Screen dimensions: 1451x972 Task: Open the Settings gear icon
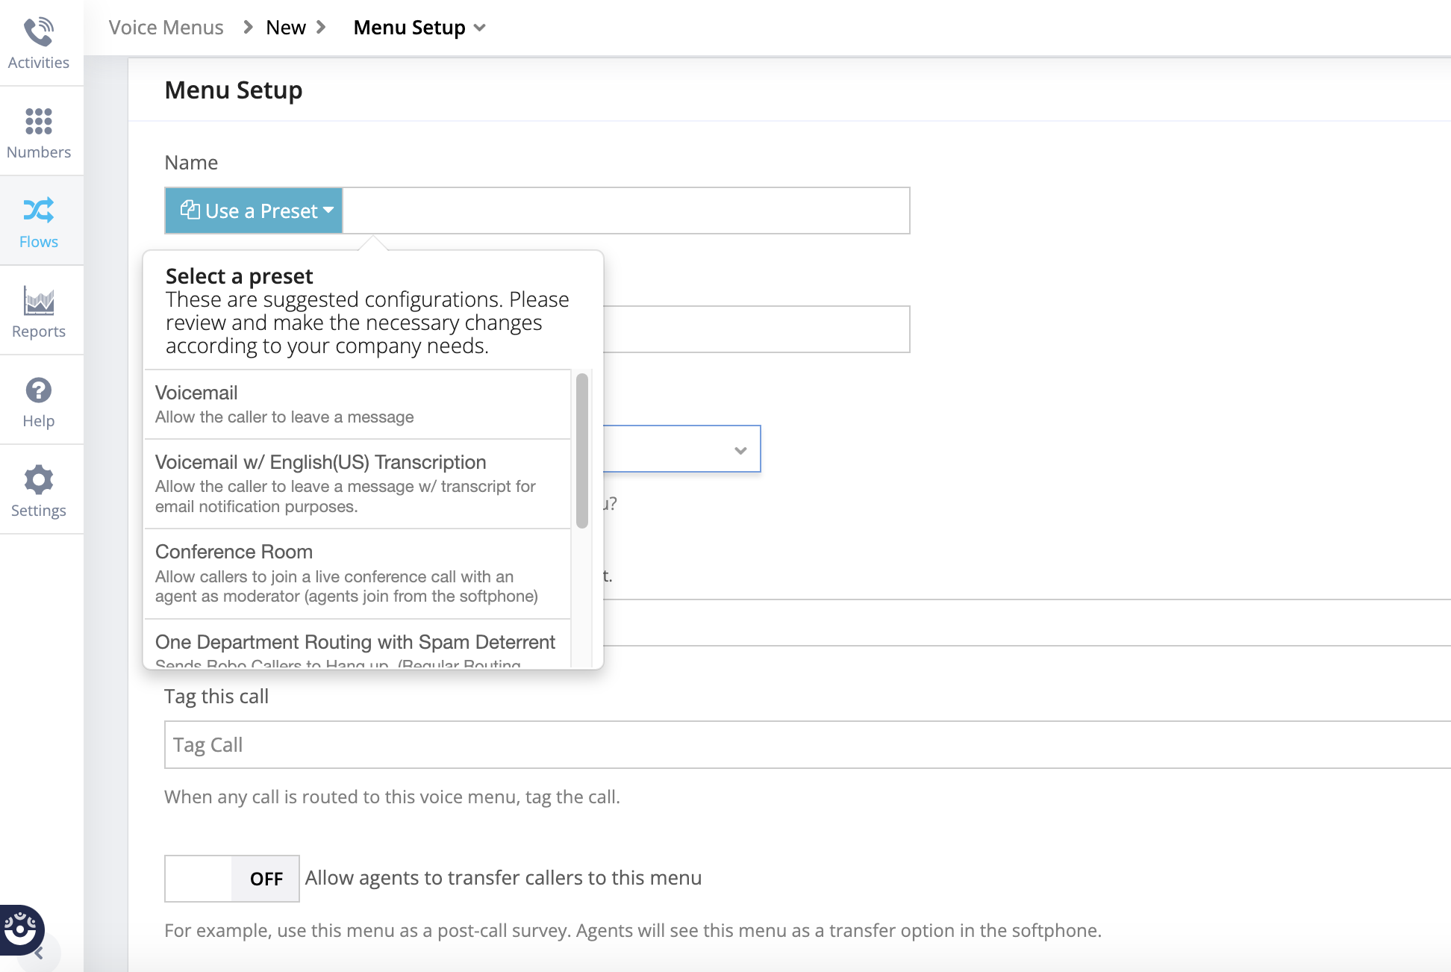(x=38, y=480)
